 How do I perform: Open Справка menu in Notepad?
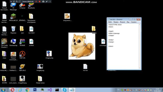[x=133, y=22]
